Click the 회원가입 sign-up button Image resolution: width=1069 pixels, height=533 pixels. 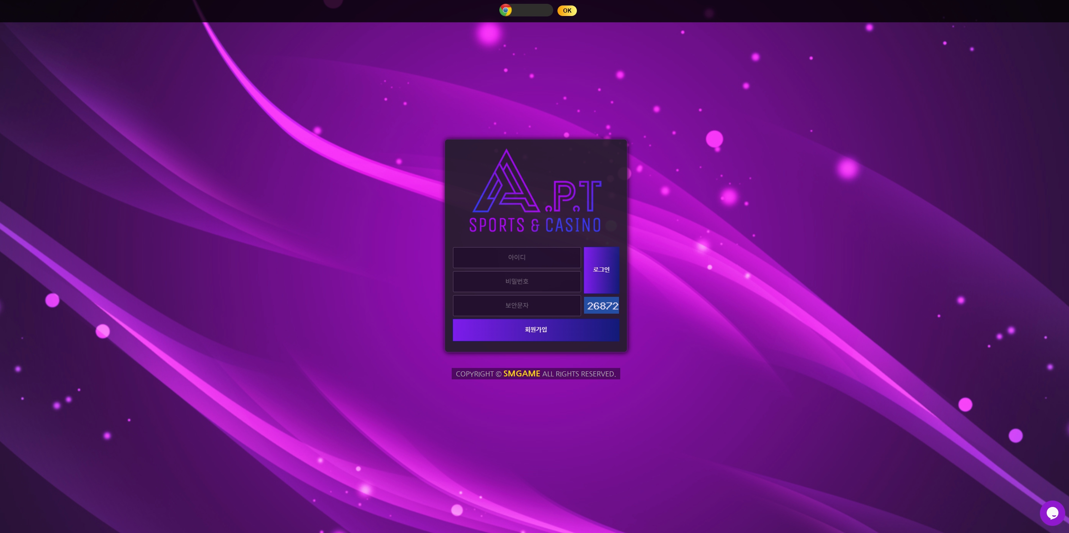536,330
